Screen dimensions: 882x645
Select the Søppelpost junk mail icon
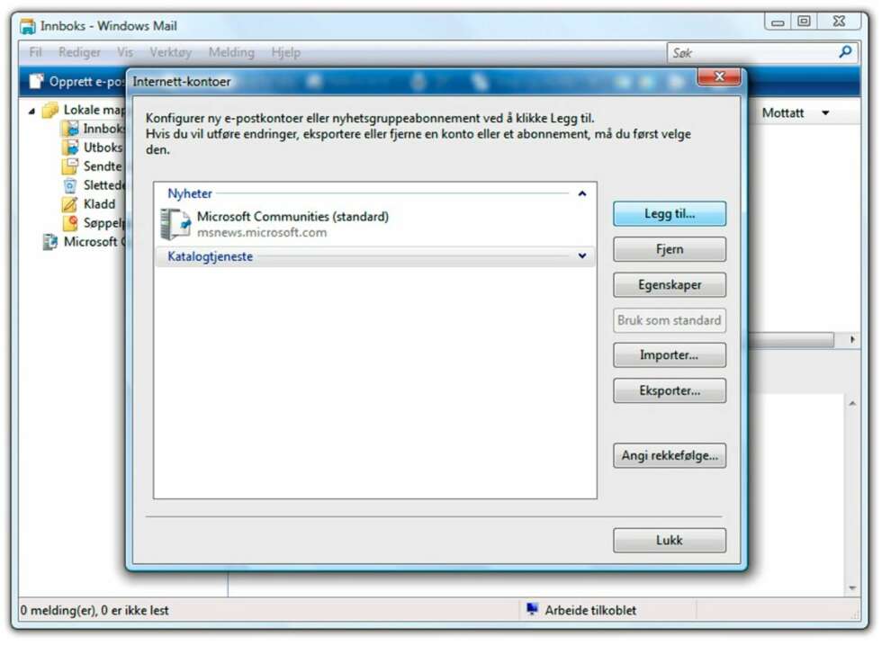tap(70, 223)
